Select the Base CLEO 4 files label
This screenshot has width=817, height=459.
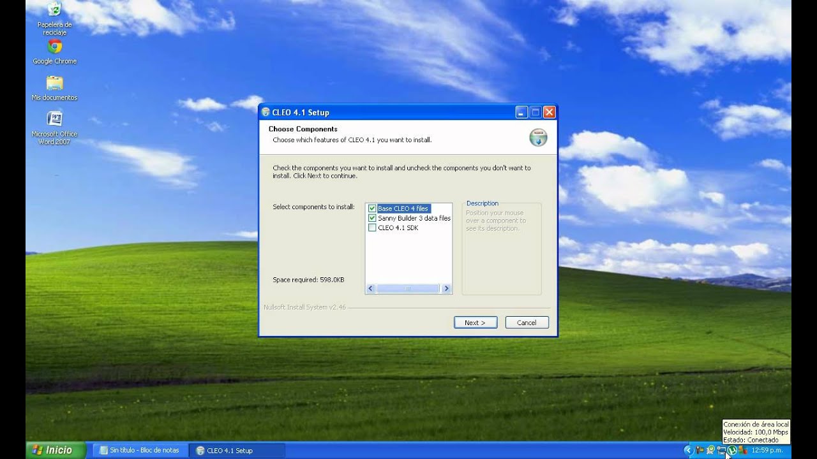click(403, 208)
